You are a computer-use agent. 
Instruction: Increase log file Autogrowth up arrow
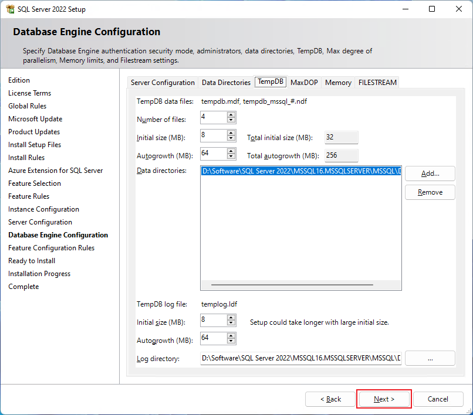tap(231, 336)
